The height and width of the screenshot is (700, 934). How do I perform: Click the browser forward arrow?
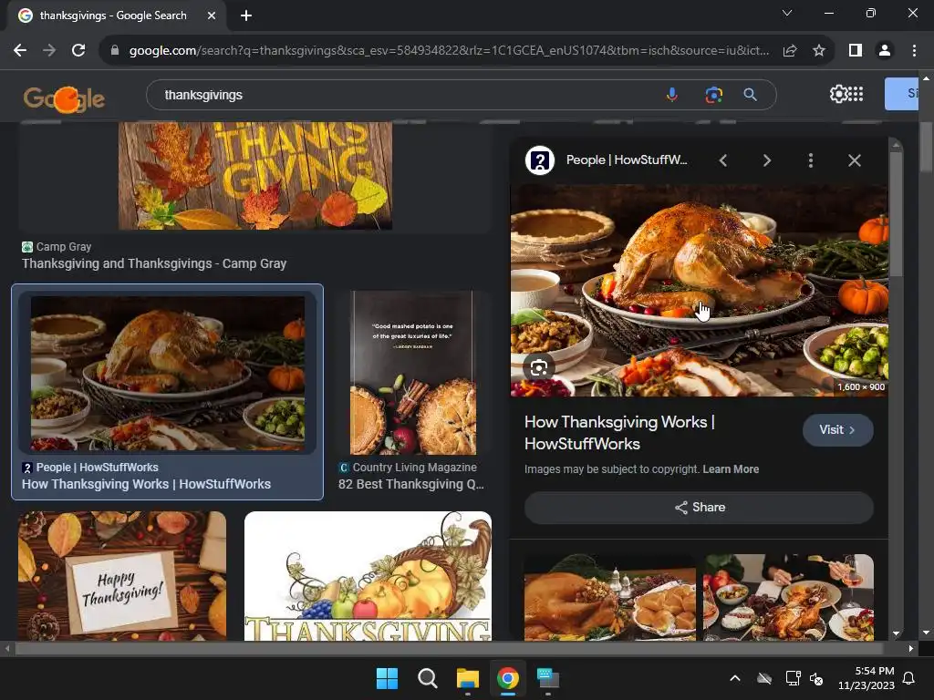(x=49, y=51)
